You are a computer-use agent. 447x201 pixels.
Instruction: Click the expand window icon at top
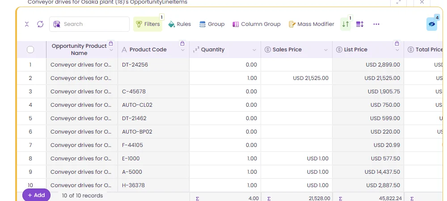click(x=399, y=2)
